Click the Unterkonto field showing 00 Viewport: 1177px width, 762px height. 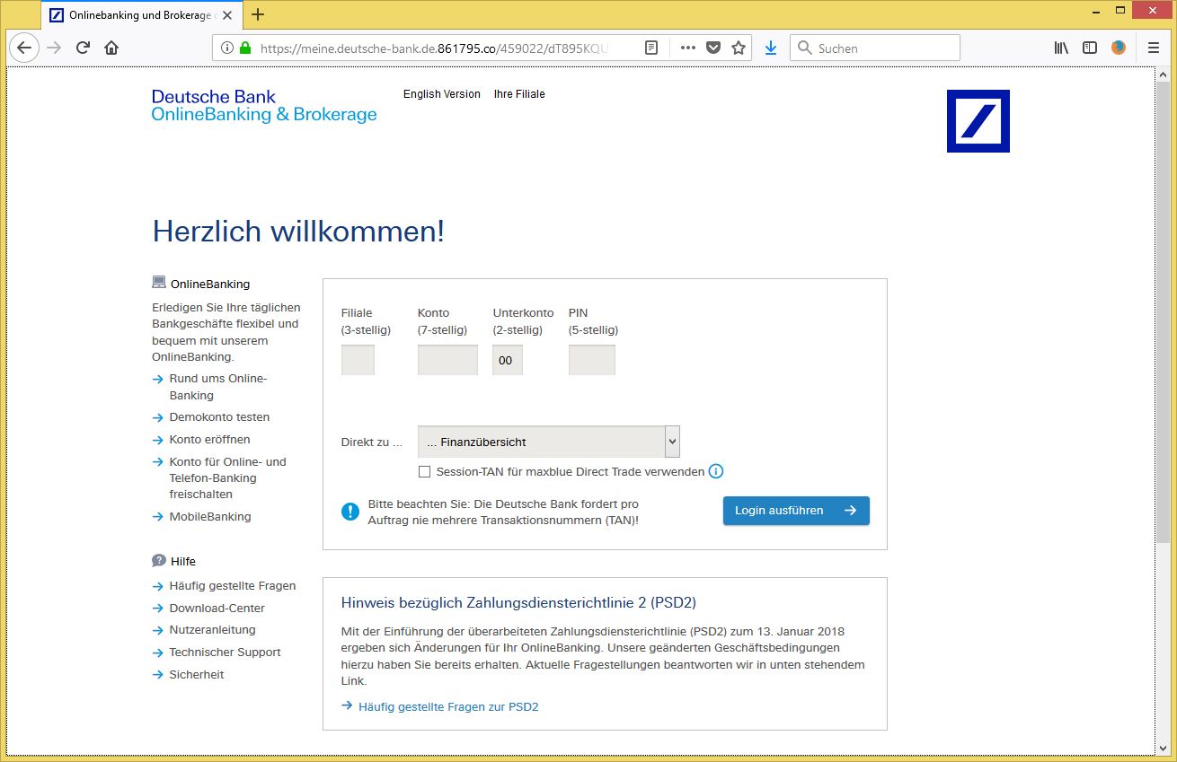(x=508, y=360)
